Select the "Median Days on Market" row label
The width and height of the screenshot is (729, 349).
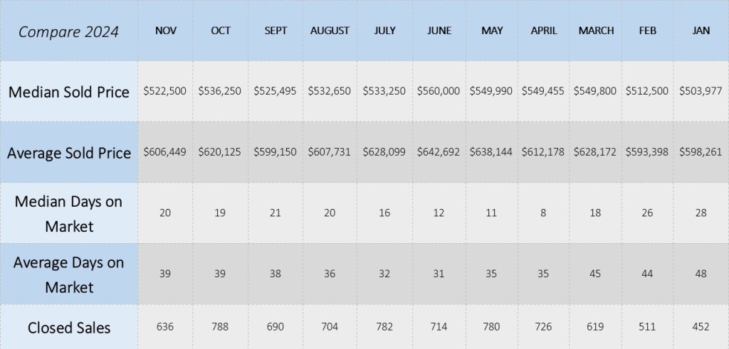(x=68, y=213)
